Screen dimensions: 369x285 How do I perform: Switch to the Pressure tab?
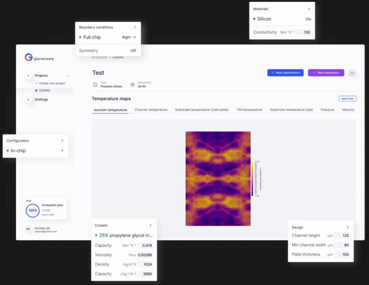tap(327, 110)
